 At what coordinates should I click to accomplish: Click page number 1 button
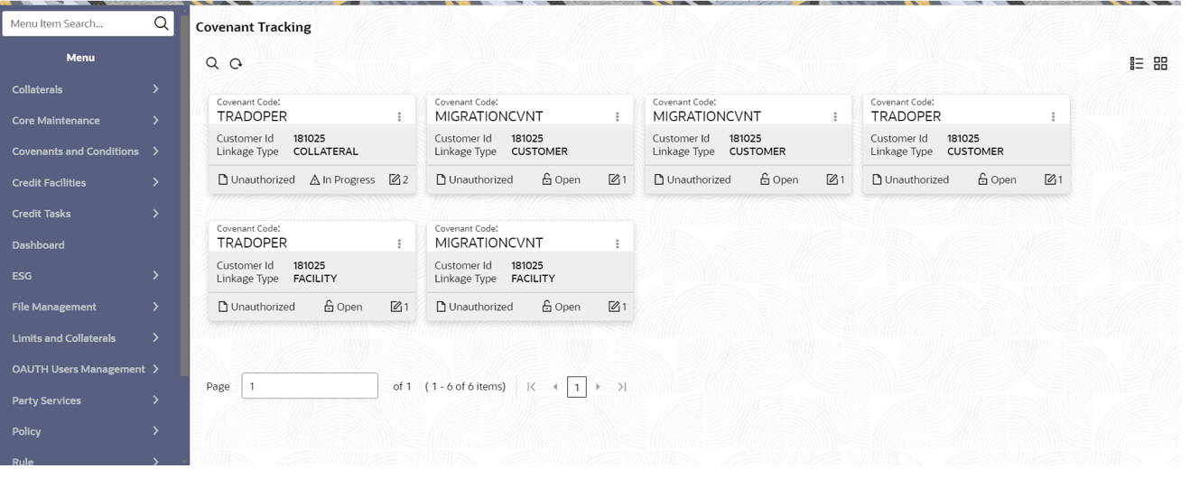(577, 387)
